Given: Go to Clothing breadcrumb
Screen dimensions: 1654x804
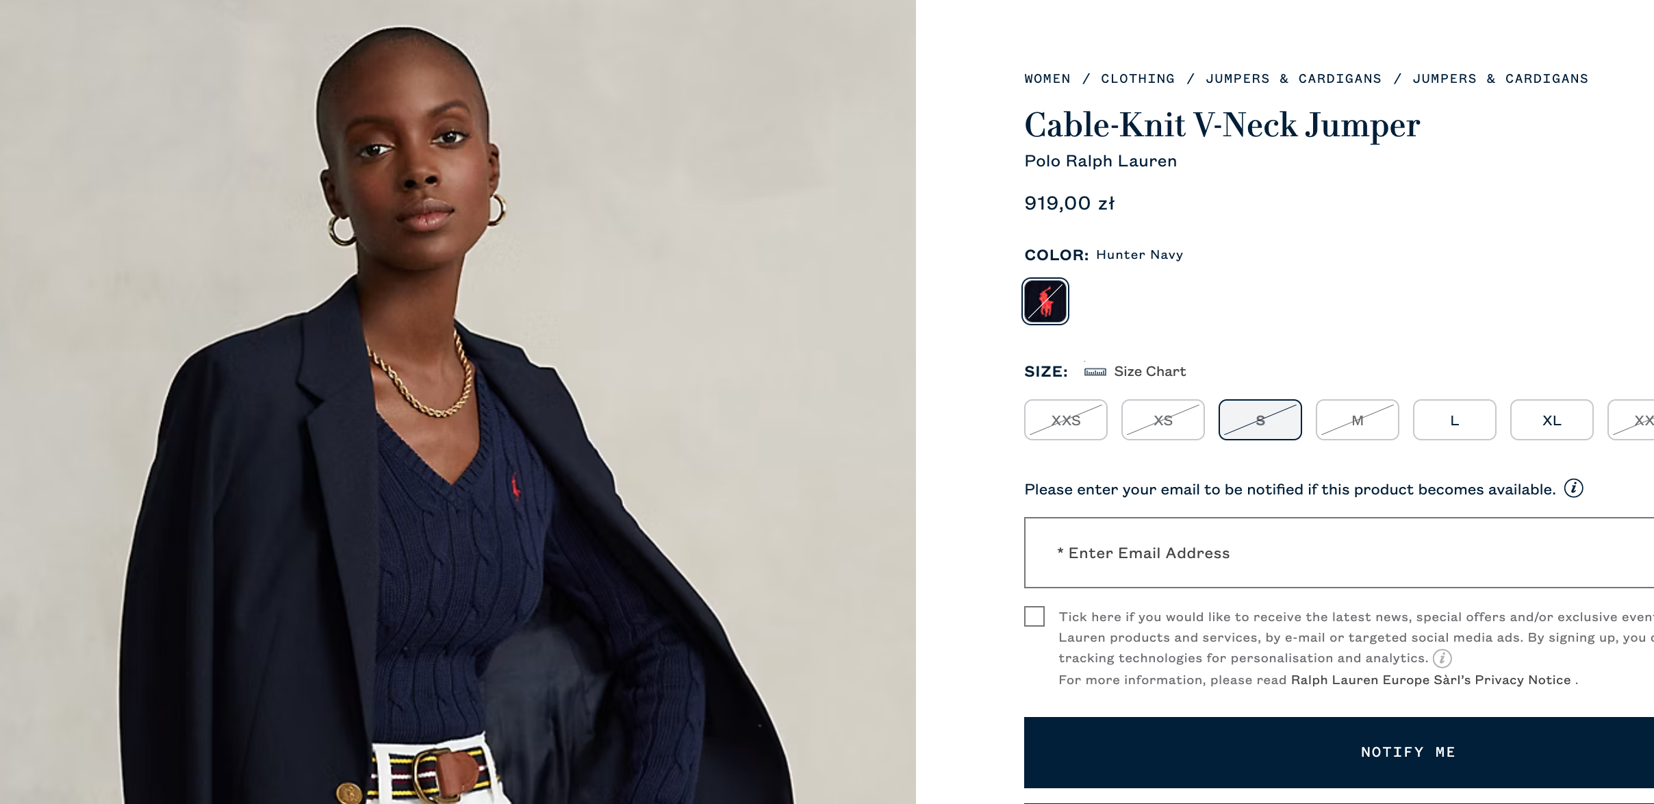Looking at the screenshot, I should pyautogui.click(x=1138, y=79).
